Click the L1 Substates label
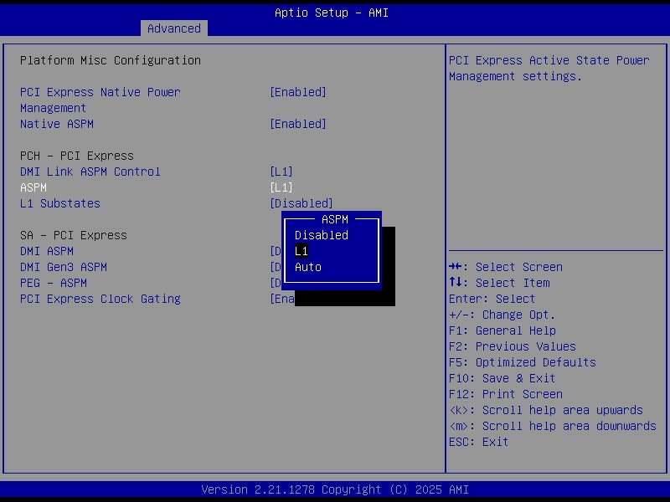This screenshot has height=502, width=670. (60, 203)
